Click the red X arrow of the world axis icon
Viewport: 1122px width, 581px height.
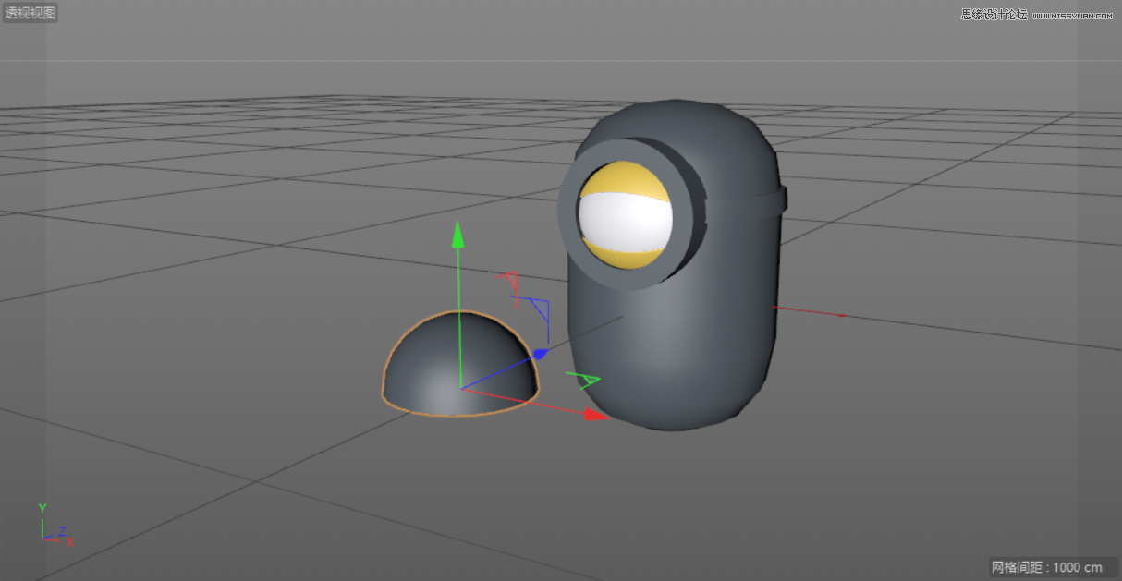tap(68, 540)
